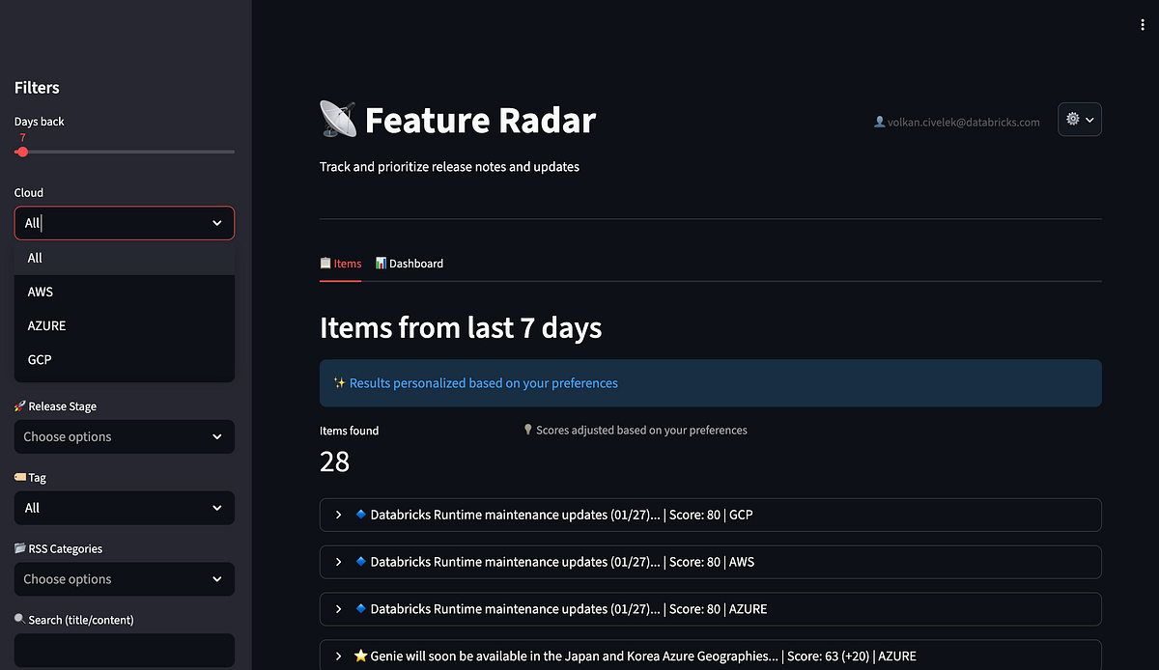Expand the Genie Japan and Korea Azure item
1159x670 pixels.
click(711, 655)
